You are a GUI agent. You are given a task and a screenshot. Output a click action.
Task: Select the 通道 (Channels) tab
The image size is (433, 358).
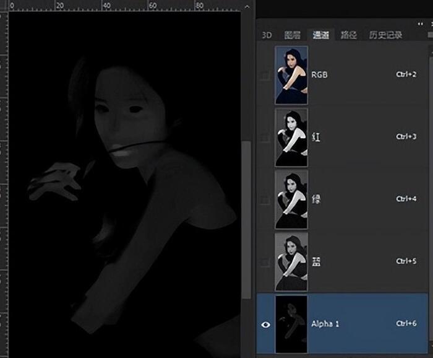320,35
